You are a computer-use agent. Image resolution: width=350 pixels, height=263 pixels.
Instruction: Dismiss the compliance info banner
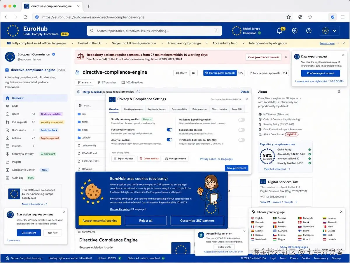344,43
